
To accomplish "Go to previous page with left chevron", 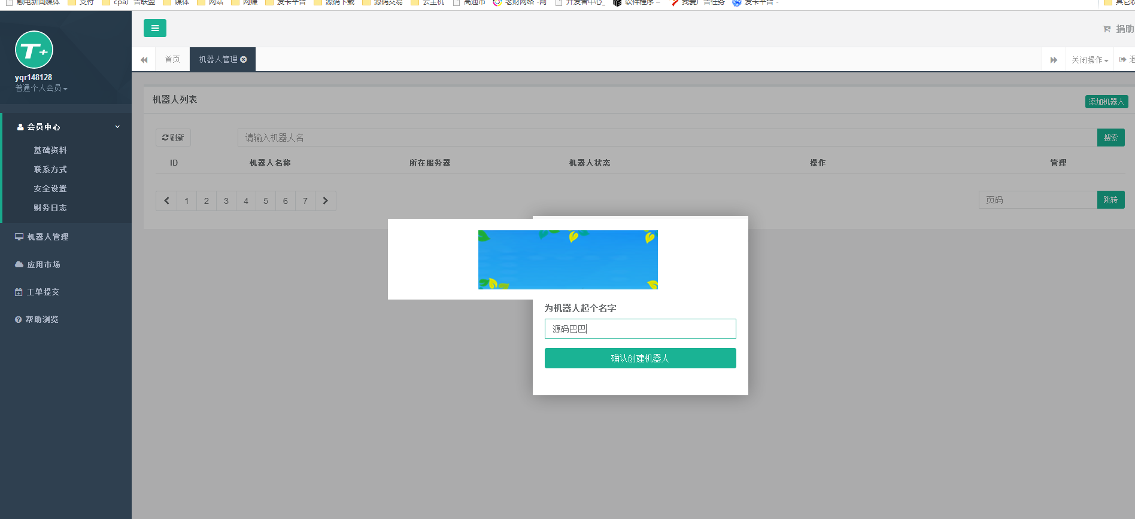I will (x=166, y=201).
